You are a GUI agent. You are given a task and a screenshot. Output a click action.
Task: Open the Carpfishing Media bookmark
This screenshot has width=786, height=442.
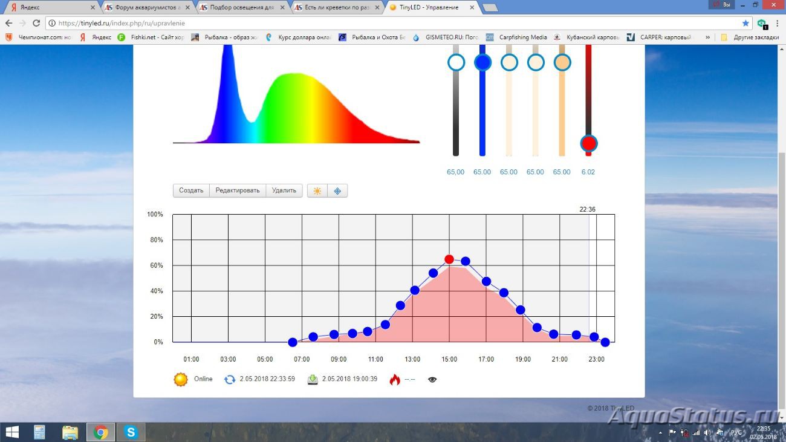click(x=518, y=37)
